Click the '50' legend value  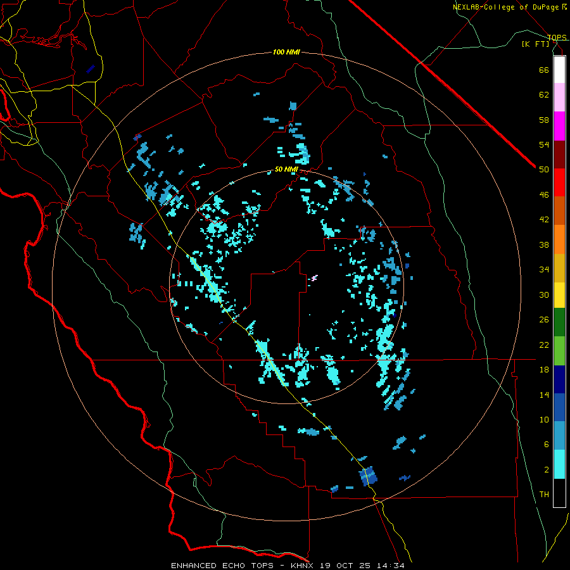(x=544, y=170)
